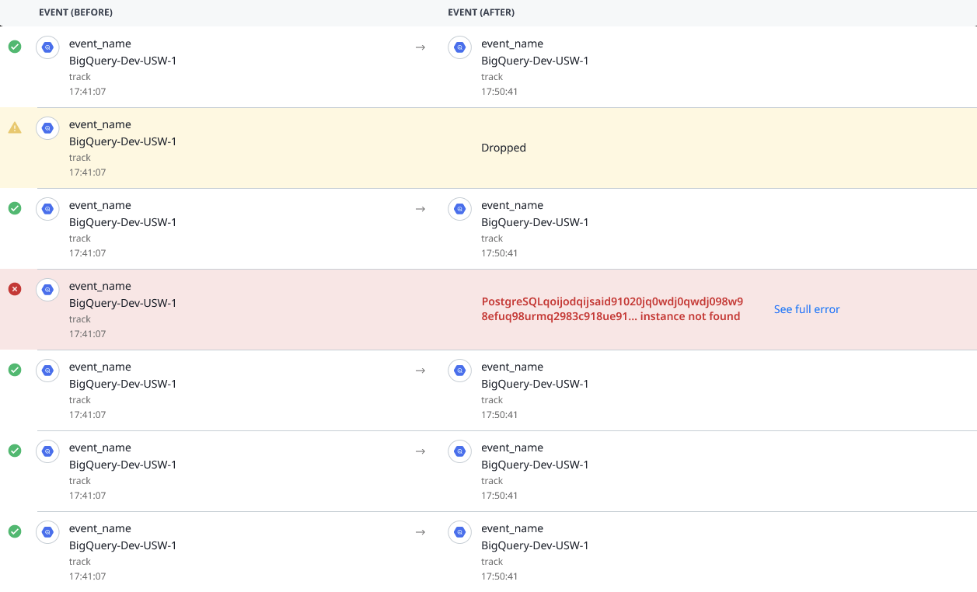The width and height of the screenshot is (977, 592).
Task: Click the red error icon on the failed row
Action: coord(15,289)
